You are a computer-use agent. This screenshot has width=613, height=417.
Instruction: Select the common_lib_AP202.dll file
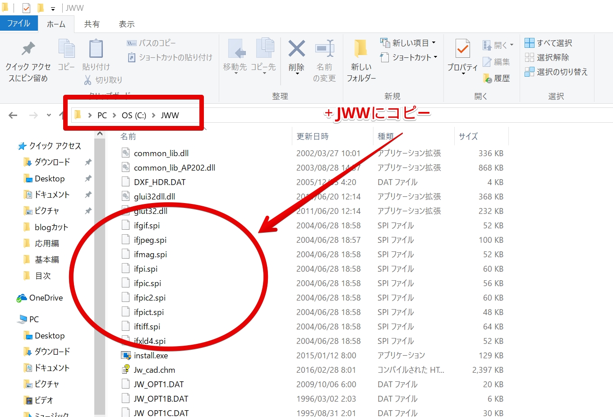tap(175, 168)
